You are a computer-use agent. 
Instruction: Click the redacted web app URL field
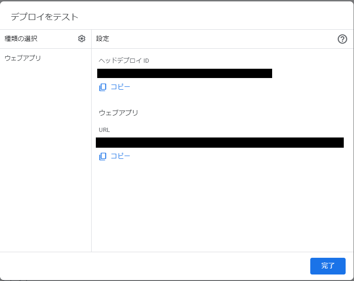[x=220, y=143]
